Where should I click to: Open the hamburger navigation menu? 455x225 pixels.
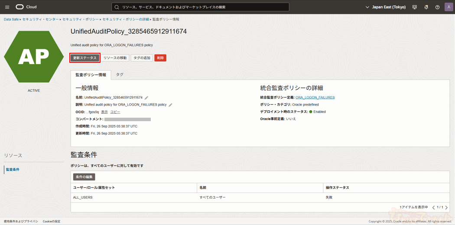(x=7, y=7)
